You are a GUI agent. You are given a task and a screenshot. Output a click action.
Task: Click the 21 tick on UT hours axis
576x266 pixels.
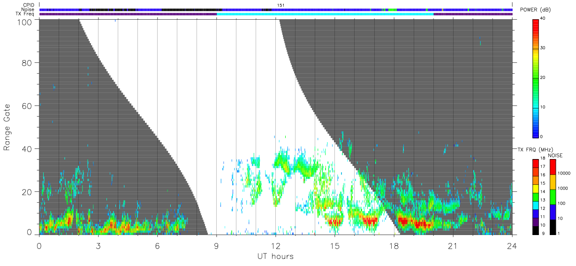pos(453,245)
